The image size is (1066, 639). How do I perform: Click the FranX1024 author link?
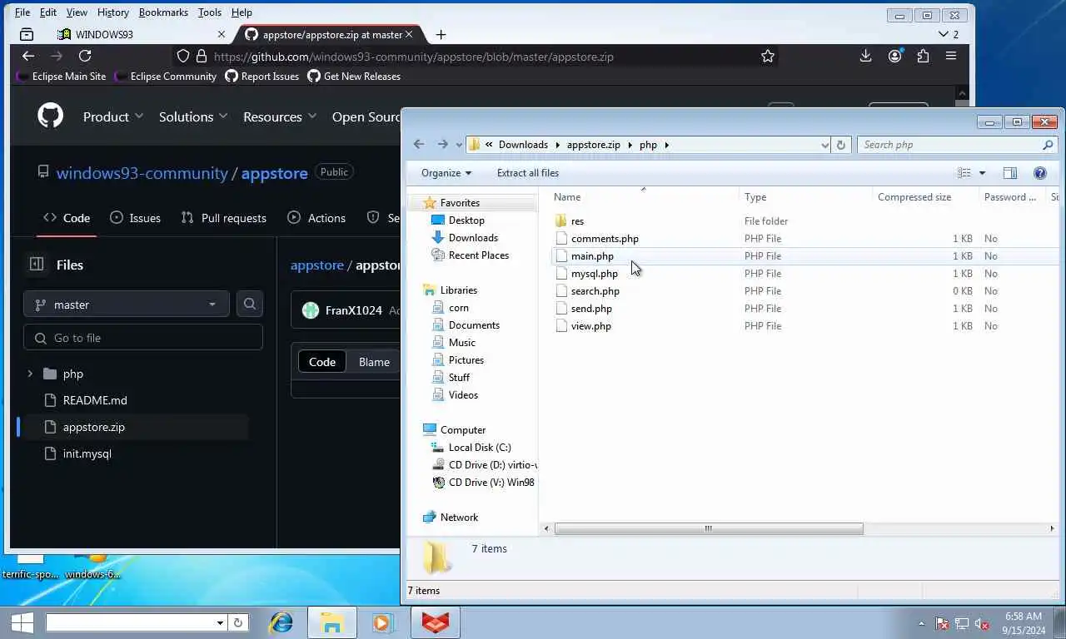click(354, 310)
